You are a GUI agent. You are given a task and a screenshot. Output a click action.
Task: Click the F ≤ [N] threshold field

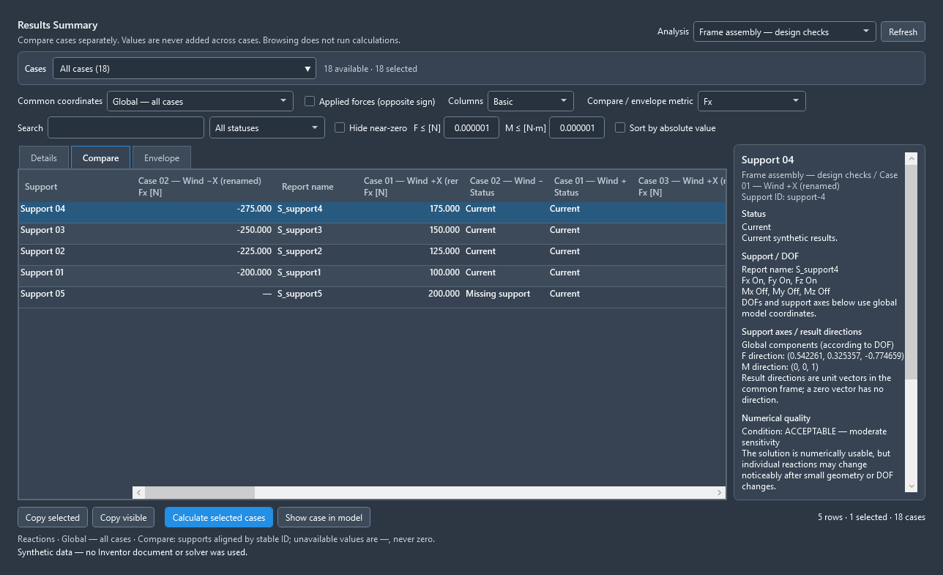471,127
